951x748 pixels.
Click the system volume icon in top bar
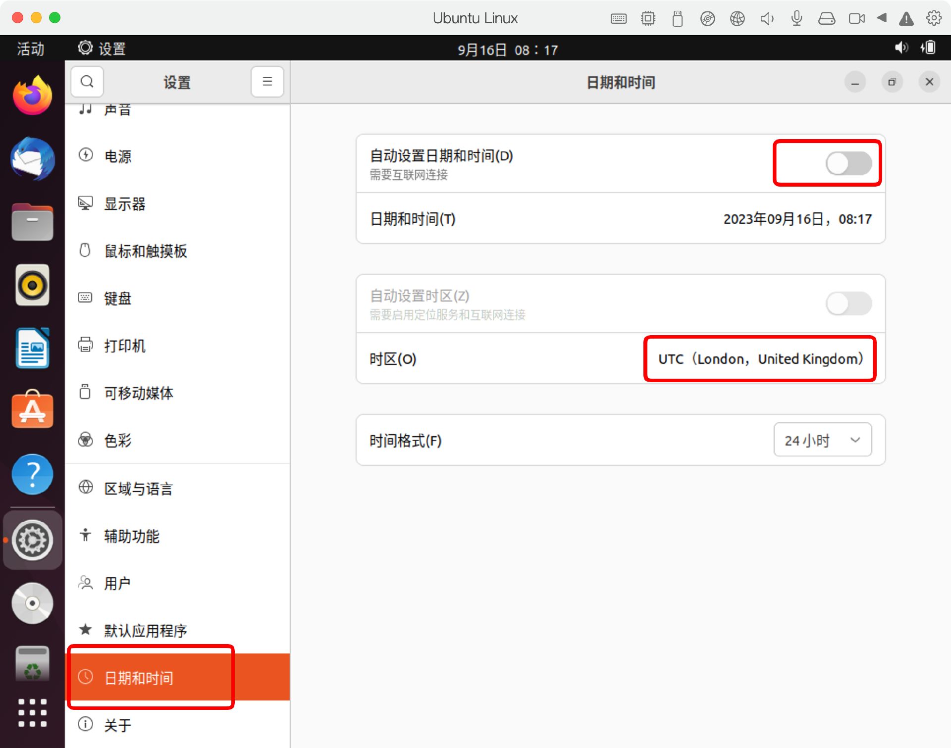pyautogui.click(x=901, y=48)
